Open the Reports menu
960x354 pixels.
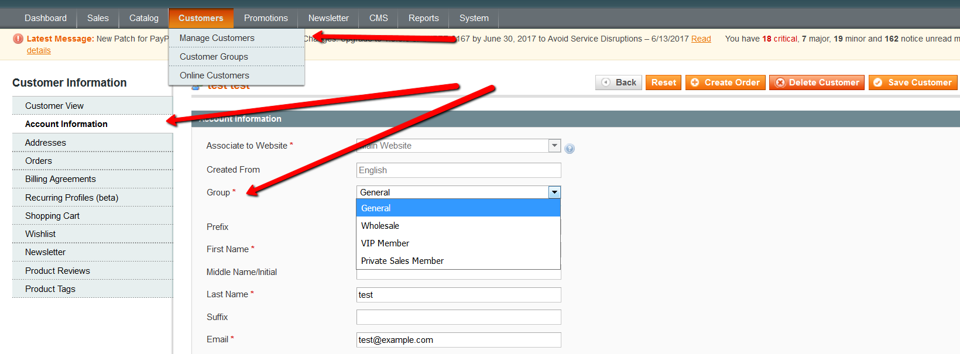pyautogui.click(x=424, y=18)
